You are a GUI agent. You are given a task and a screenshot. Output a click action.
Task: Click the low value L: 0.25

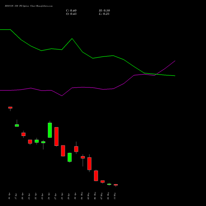(104, 14)
